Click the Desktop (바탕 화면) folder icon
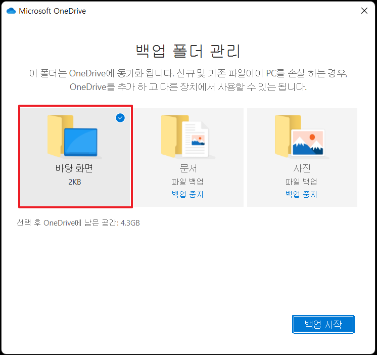Image resolution: width=377 pixels, height=355 pixels. coord(74,137)
